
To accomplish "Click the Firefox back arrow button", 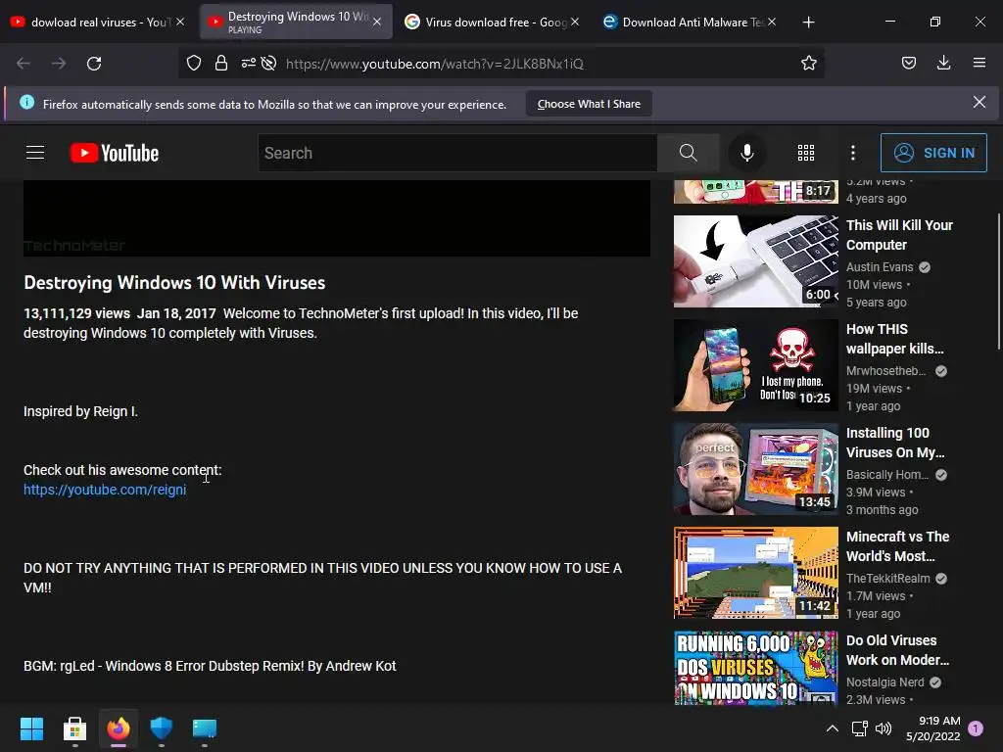I will click(24, 64).
